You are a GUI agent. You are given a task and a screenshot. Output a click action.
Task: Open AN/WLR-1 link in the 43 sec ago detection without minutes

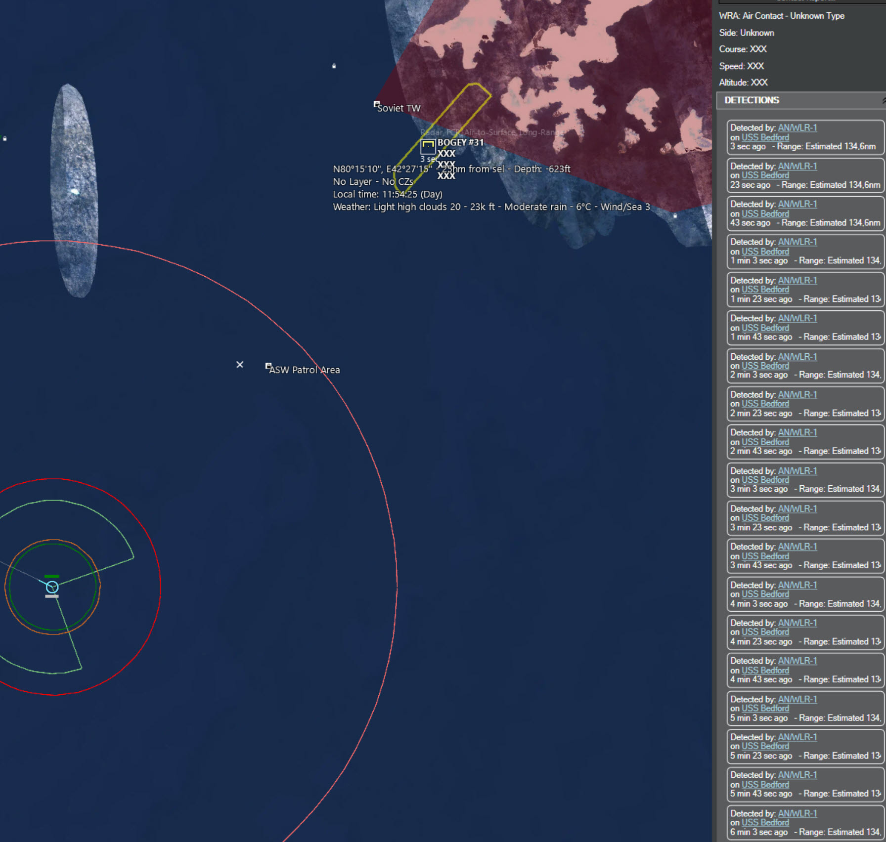tap(797, 204)
